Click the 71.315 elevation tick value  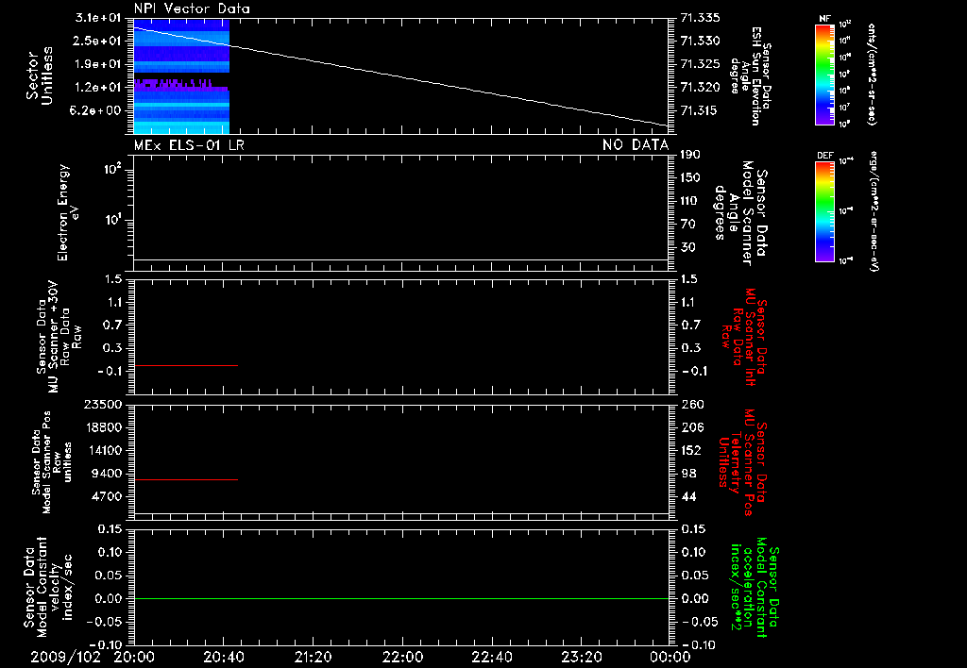point(700,110)
